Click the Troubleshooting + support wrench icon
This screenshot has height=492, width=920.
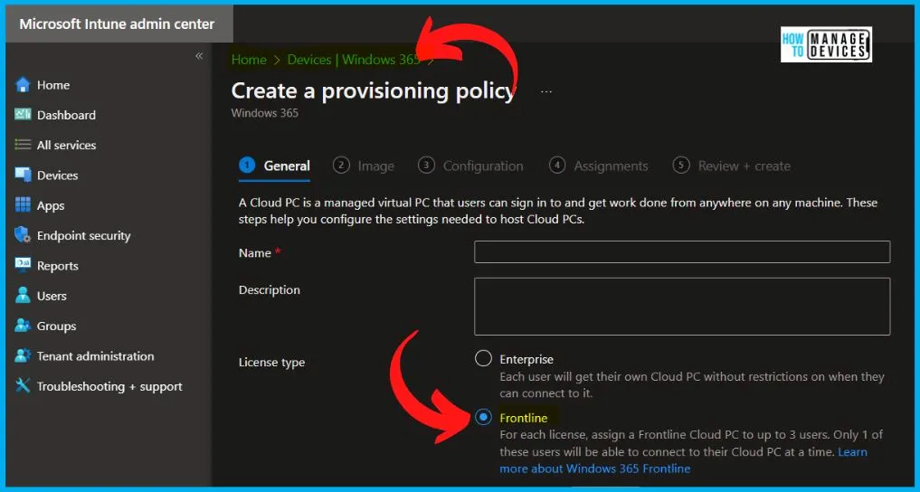[23, 386]
